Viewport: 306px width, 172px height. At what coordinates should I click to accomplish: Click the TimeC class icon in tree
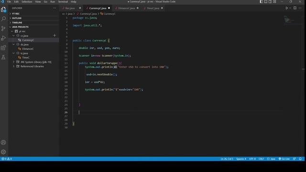click(x=19, y=57)
